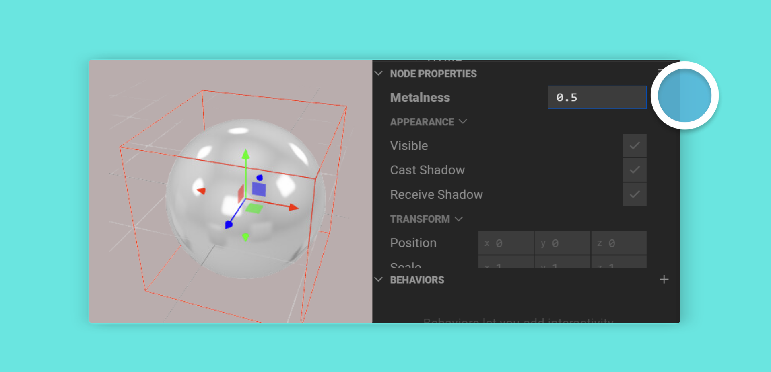Click the Metalness value field
Viewport: 771px width, 372px height.
point(597,97)
